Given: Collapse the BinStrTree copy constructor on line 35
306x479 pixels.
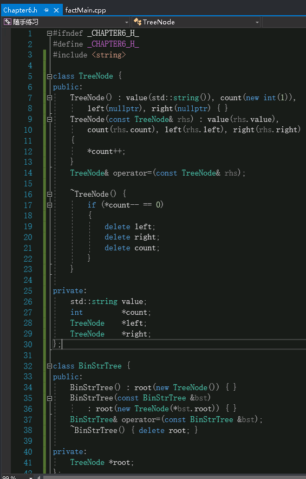Looking at the screenshot, I should pyautogui.click(x=49, y=398).
